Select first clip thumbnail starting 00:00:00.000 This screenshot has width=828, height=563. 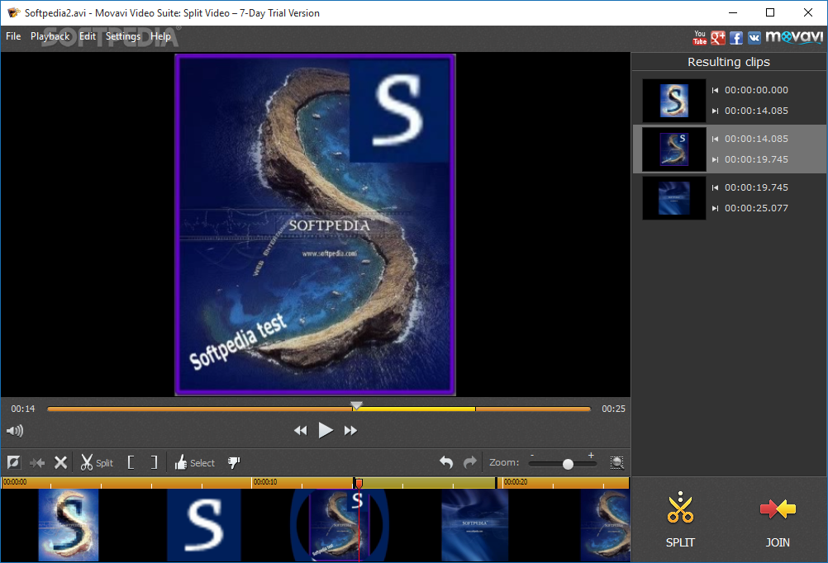(x=673, y=100)
